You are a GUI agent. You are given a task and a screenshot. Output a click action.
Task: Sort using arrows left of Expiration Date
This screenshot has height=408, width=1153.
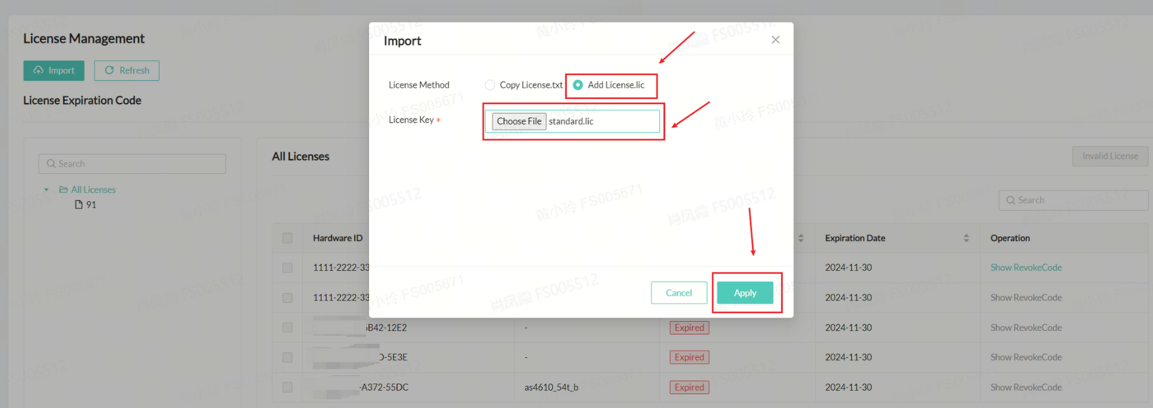pos(801,239)
